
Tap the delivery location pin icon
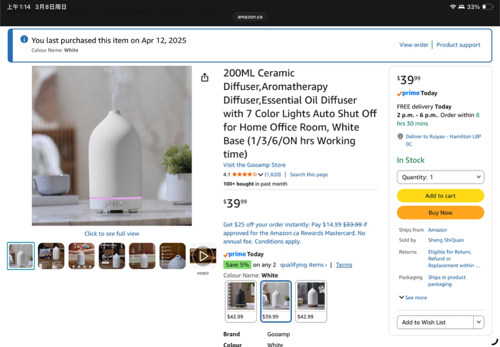pos(400,137)
